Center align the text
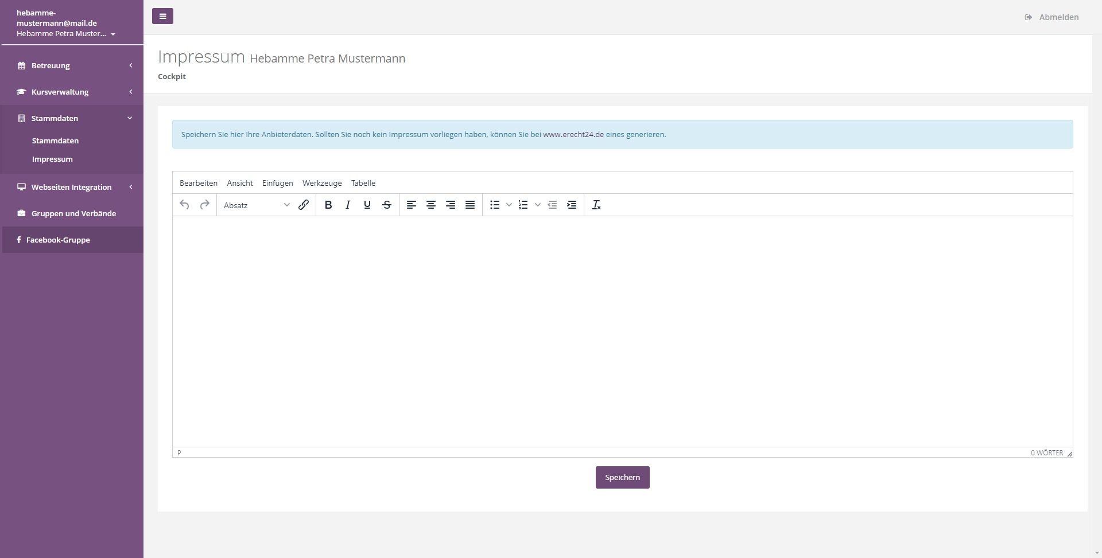This screenshot has width=1102, height=558. (431, 205)
